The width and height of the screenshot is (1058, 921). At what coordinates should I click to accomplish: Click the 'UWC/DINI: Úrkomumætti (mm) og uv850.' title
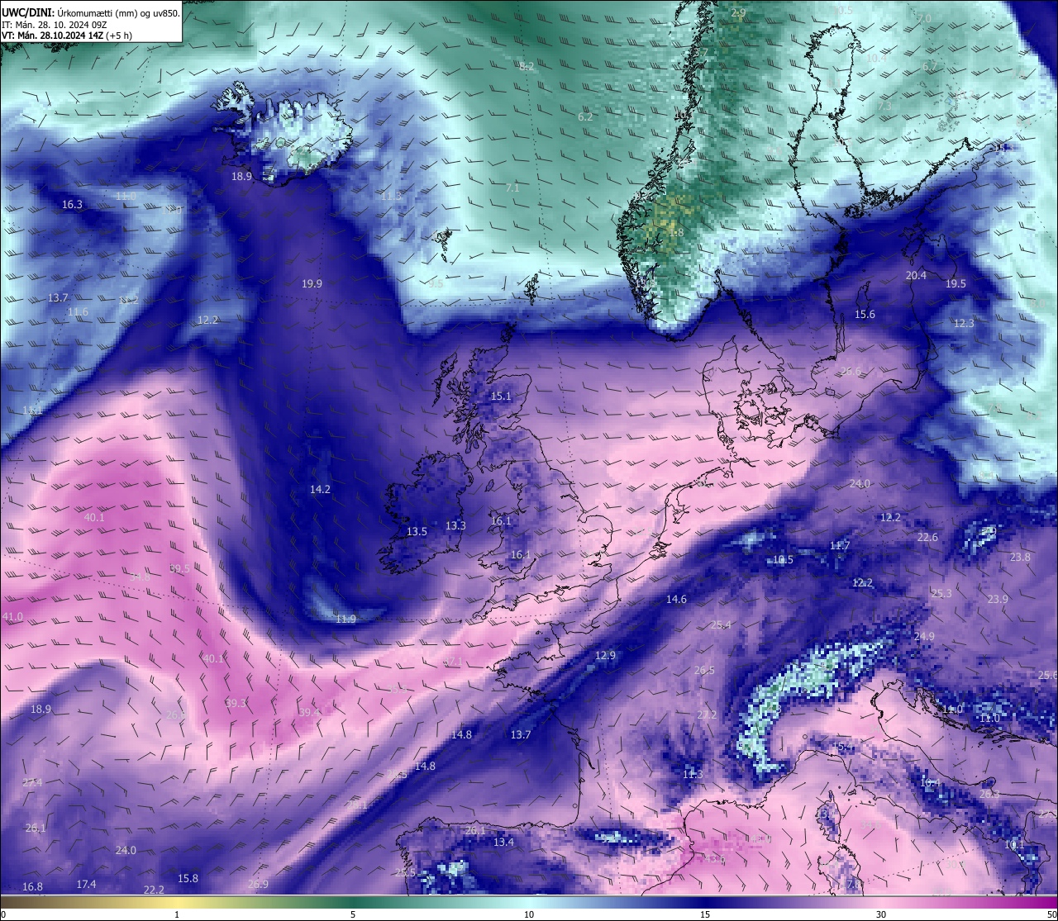pyautogui.click(x=91, y=13)
